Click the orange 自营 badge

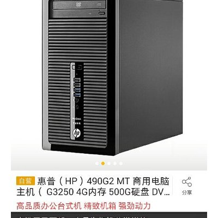point(26,181)
